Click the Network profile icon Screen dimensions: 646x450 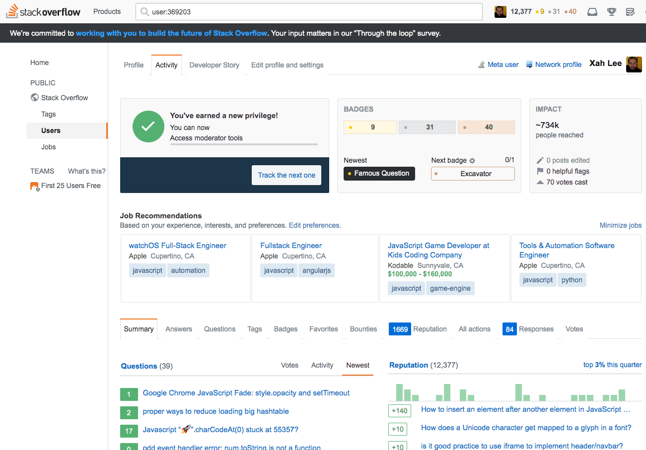[529, 64]
